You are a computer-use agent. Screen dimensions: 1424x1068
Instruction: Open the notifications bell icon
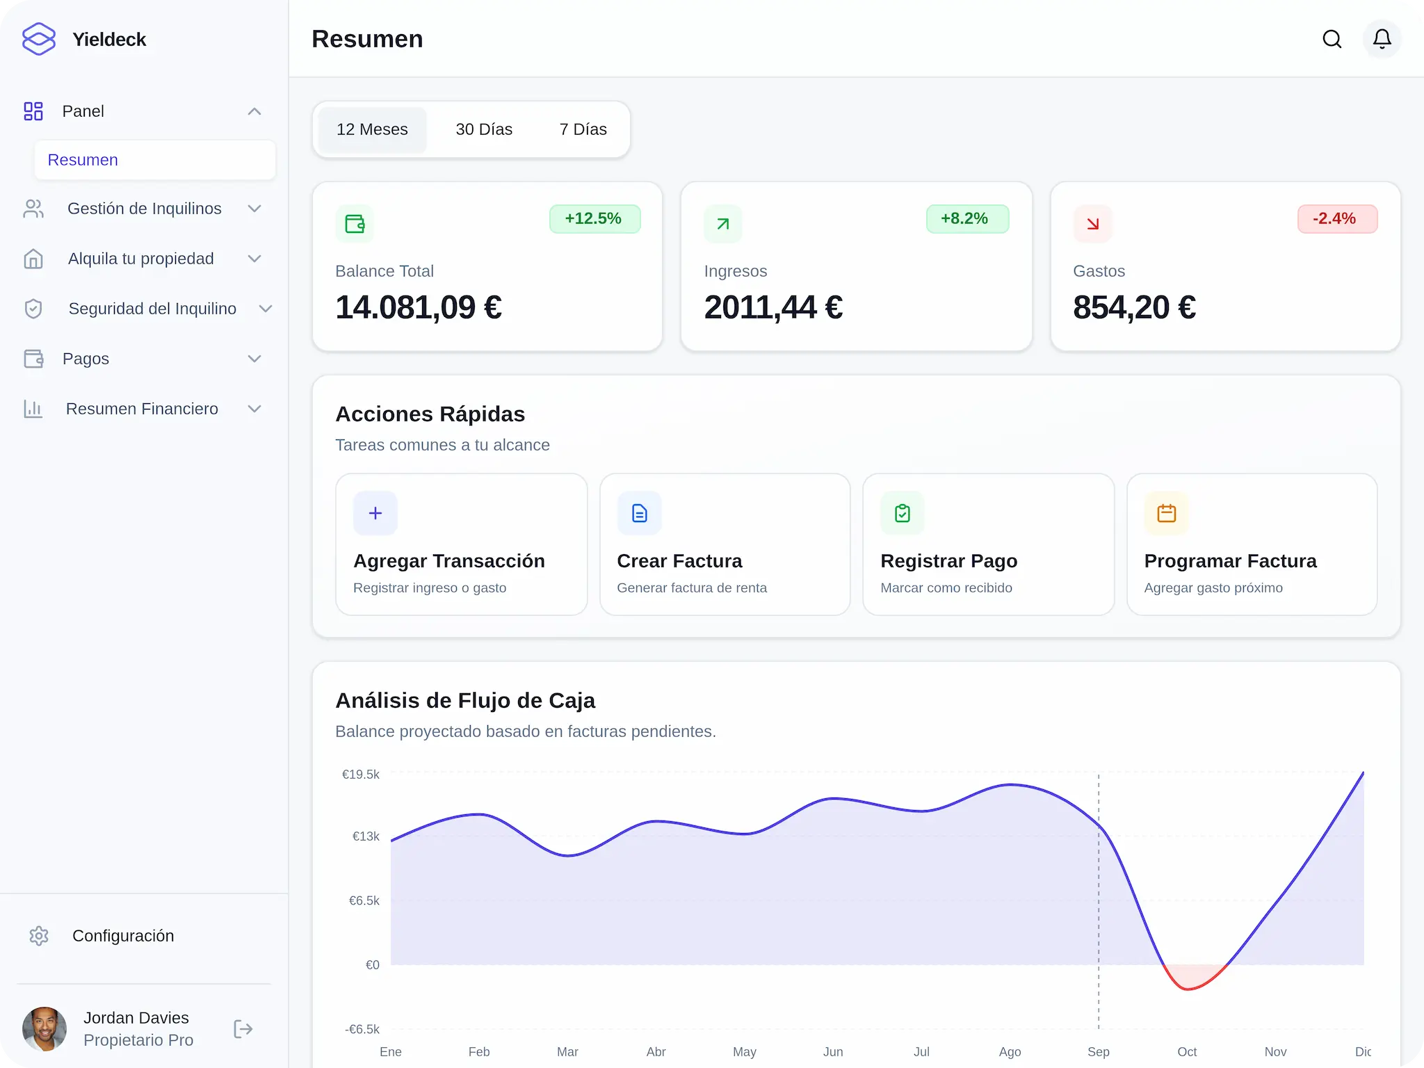click(1382, 39)
